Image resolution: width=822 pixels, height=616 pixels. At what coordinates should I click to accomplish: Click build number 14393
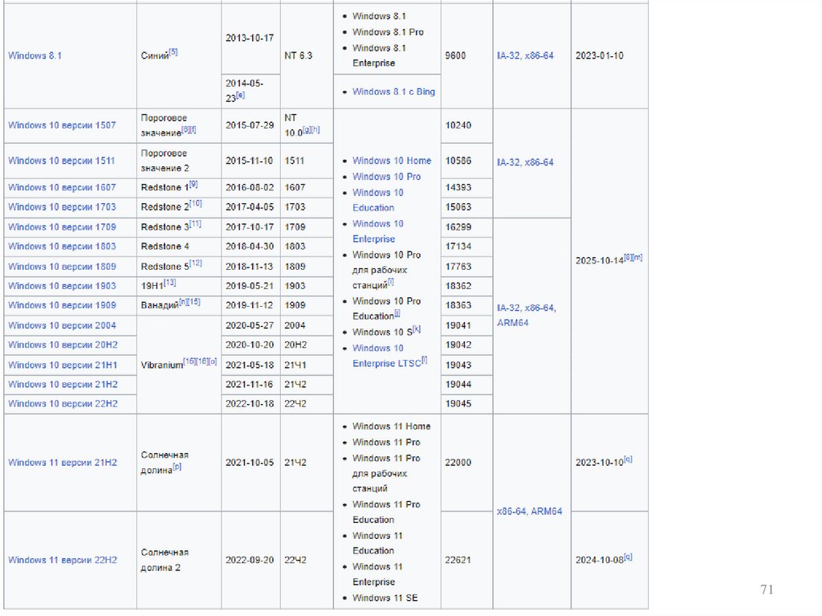[458, 187]
